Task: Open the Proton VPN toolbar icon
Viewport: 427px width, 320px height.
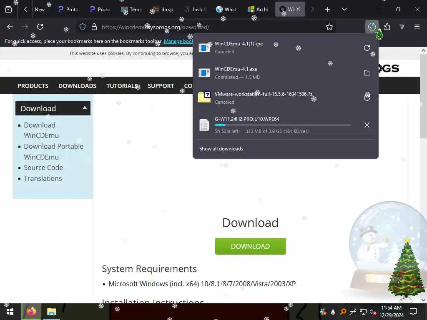Action: 402,27
